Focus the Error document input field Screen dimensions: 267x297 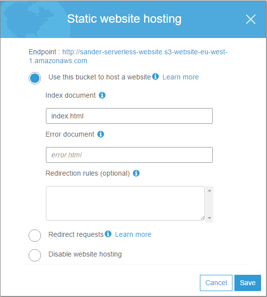pyautogui.click(x=129, y=155)
